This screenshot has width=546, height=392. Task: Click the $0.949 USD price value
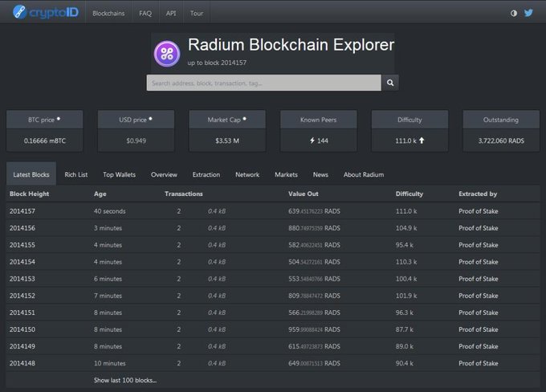tap(136, 141)
